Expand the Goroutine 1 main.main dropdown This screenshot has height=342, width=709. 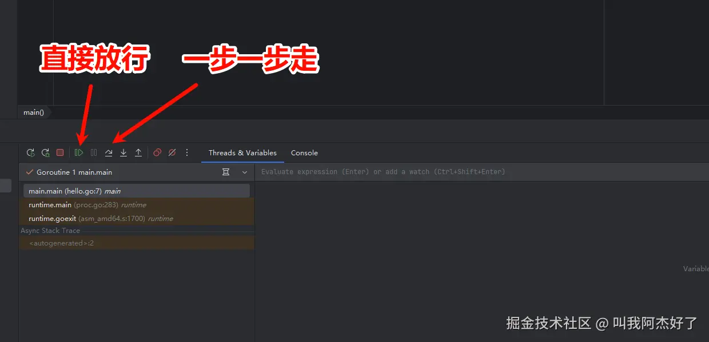[245, 172]
